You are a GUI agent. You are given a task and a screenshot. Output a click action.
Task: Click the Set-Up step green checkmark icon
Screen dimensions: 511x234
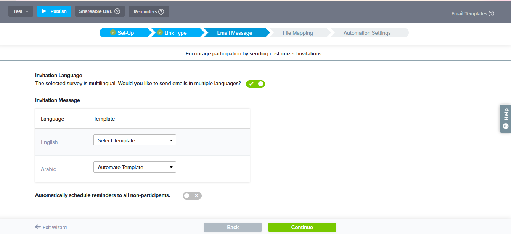click(x=113, y=32)
